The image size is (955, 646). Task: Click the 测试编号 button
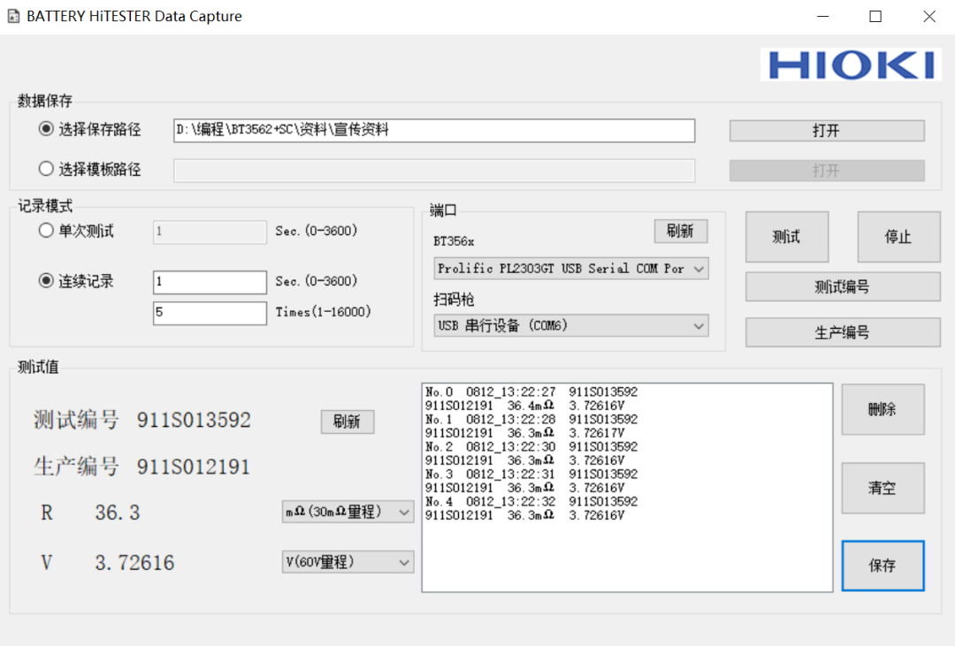842,287
